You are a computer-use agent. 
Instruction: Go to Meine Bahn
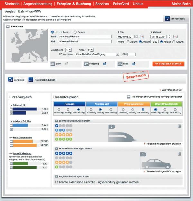(x=181, y=4)
